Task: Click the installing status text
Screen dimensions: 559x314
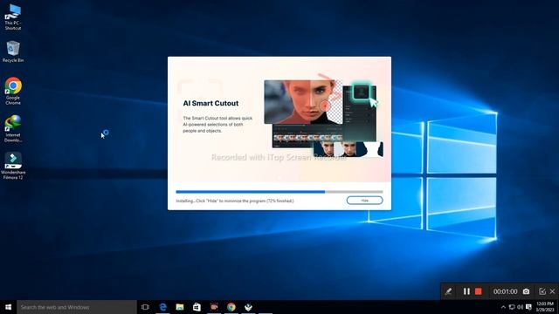Action: (x=235, y=201)
